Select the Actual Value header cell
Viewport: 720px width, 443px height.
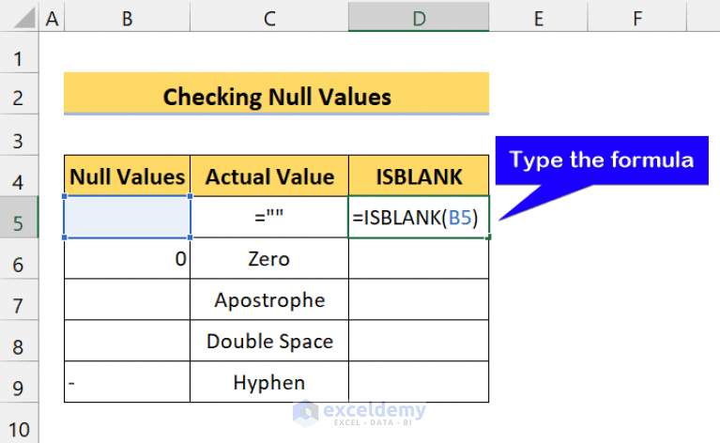click(x=269, y=176)
